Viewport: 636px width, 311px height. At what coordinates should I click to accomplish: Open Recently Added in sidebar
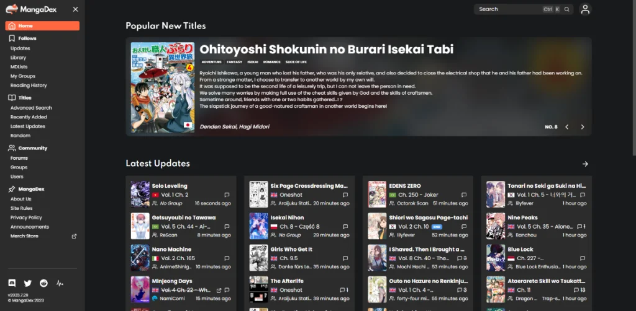tap(29, 117)
